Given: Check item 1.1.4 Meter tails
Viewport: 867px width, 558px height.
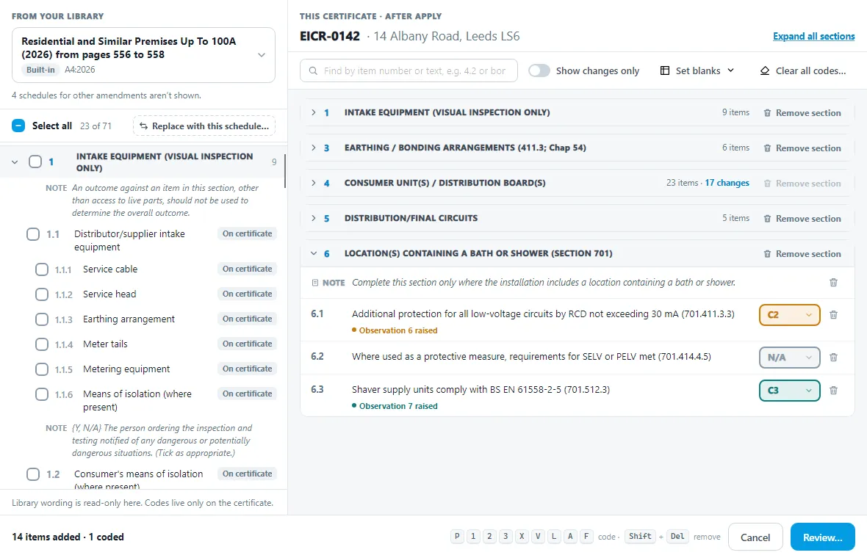Looking at the screenshot, I should click(x=42, y=344).
